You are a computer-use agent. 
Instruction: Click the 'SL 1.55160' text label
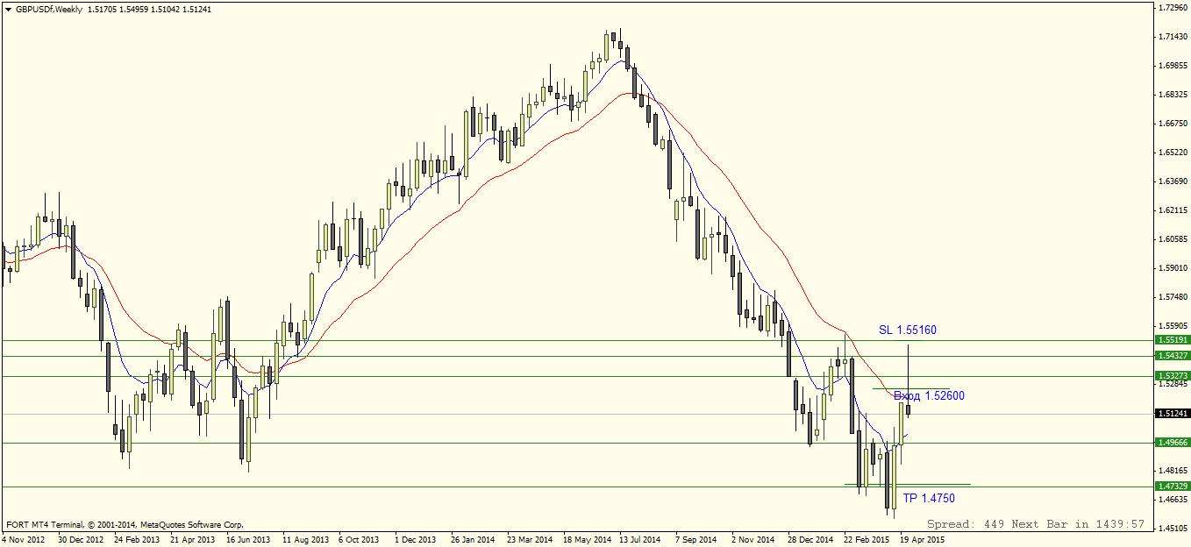908,330
